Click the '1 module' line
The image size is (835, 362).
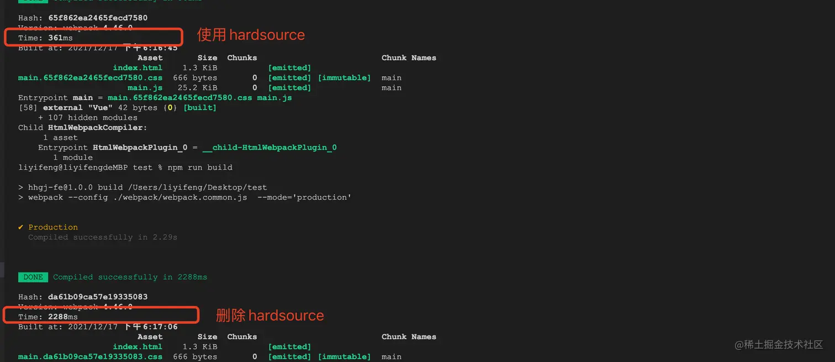pos(73,157)
